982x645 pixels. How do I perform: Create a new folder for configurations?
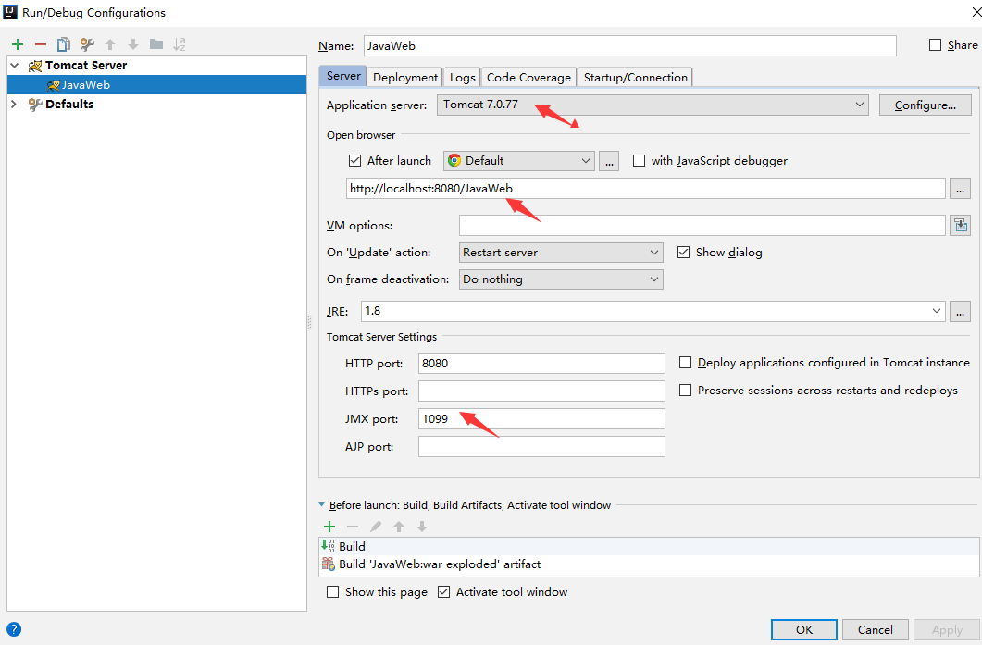click(155, 44)
